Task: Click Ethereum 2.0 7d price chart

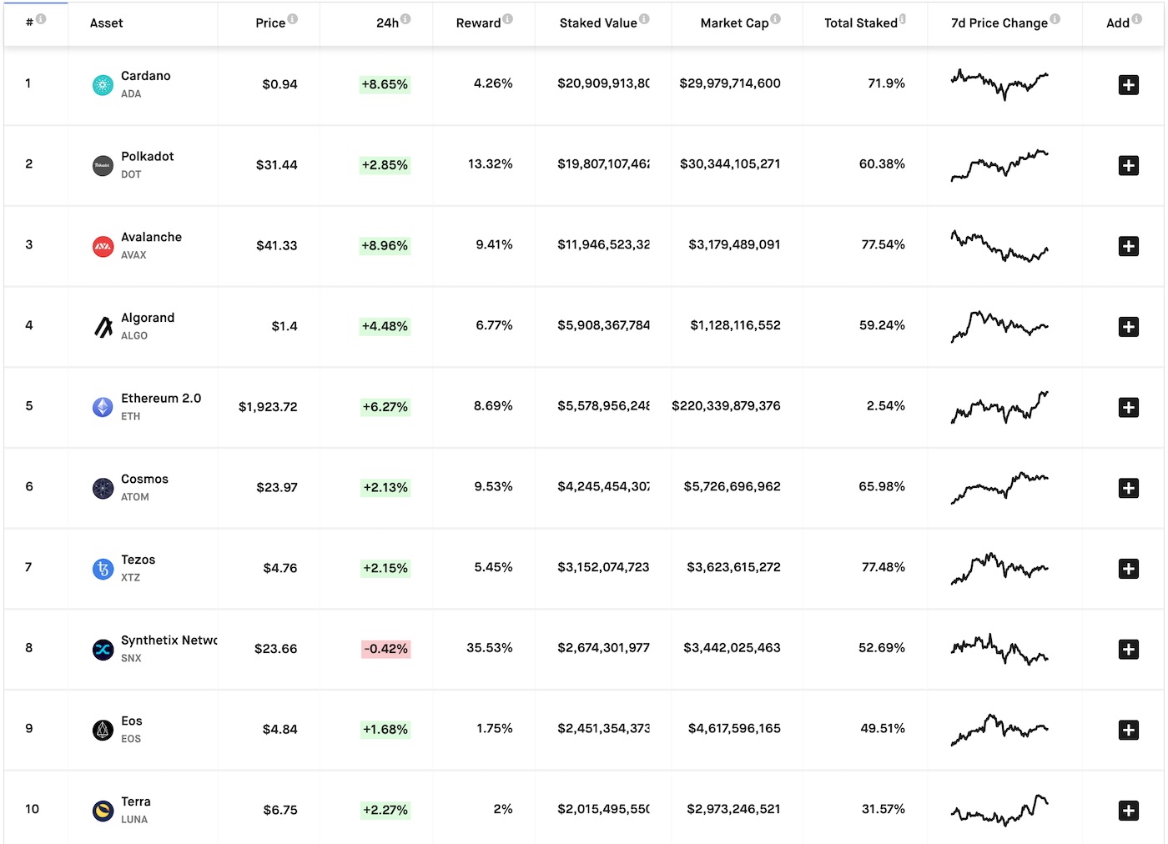Action: 999,407
